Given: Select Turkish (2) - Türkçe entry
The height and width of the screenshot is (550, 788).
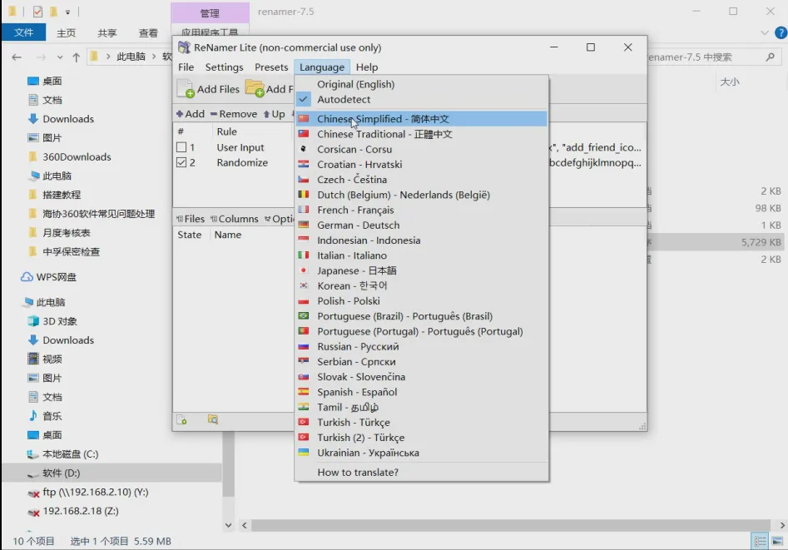Looking at the screenshot, I should click(421, 437).
